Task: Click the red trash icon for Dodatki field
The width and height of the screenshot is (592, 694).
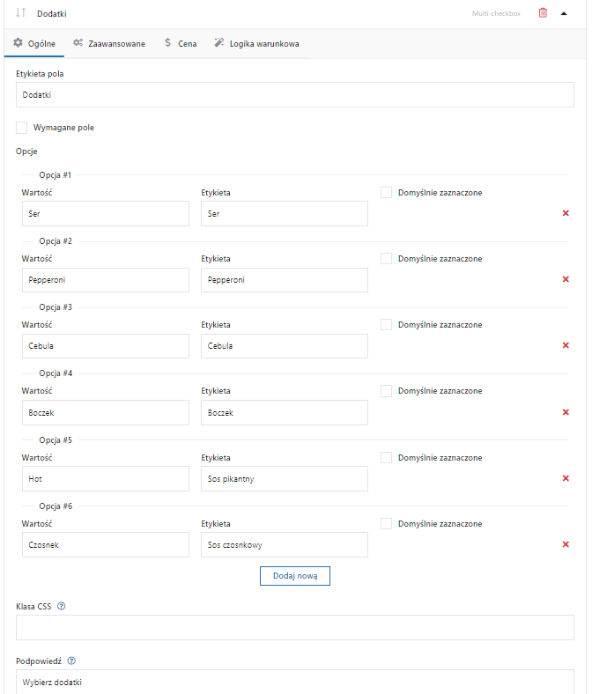Action: 543,13
